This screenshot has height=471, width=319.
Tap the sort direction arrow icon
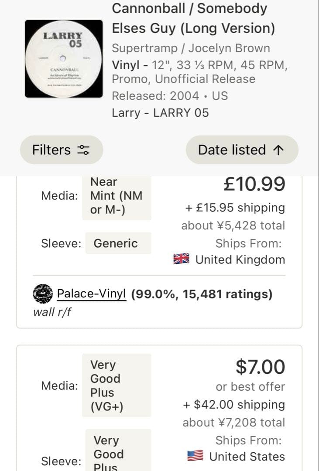[x=278, y=150]
